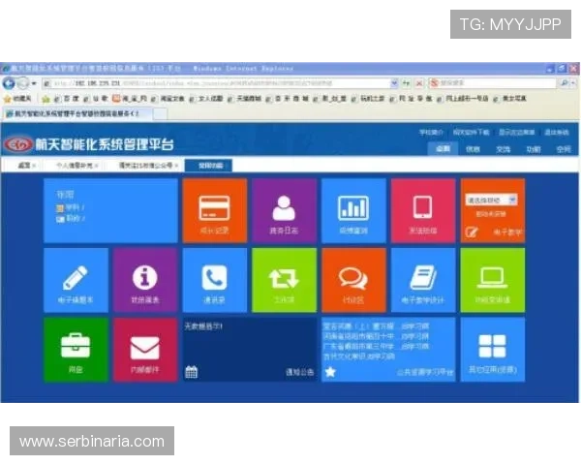Open the 百度 bookmark
This screenshot has height=465, width=581.
pyautogui.click(x=68, y=99)
